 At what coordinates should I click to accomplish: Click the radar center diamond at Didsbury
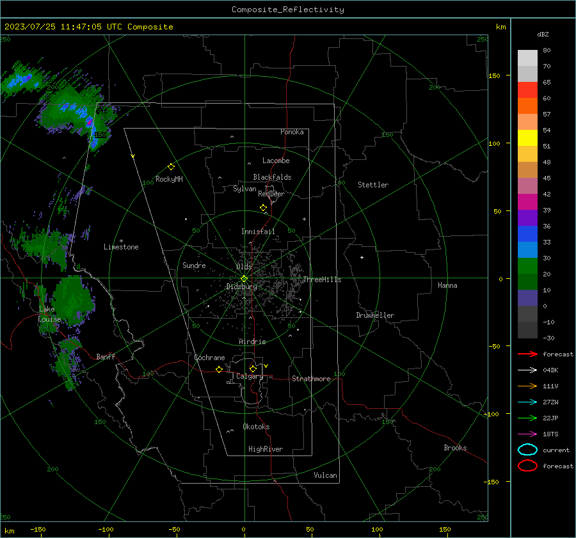(244, 279)
